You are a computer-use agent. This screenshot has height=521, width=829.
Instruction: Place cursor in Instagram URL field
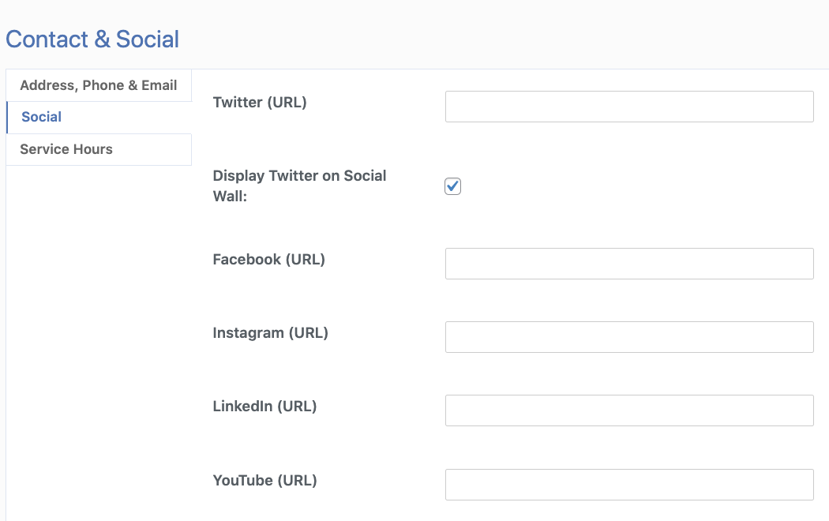click(629, 337)
